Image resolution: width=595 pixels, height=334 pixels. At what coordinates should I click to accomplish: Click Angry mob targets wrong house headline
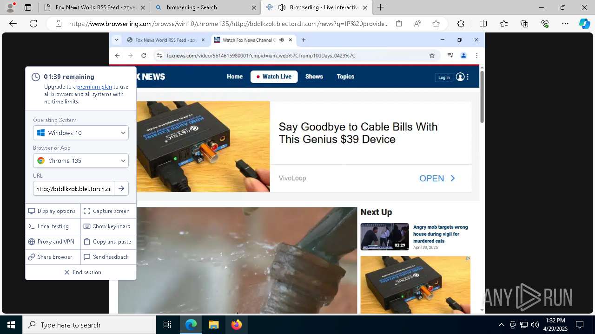[x=441, y=234]
